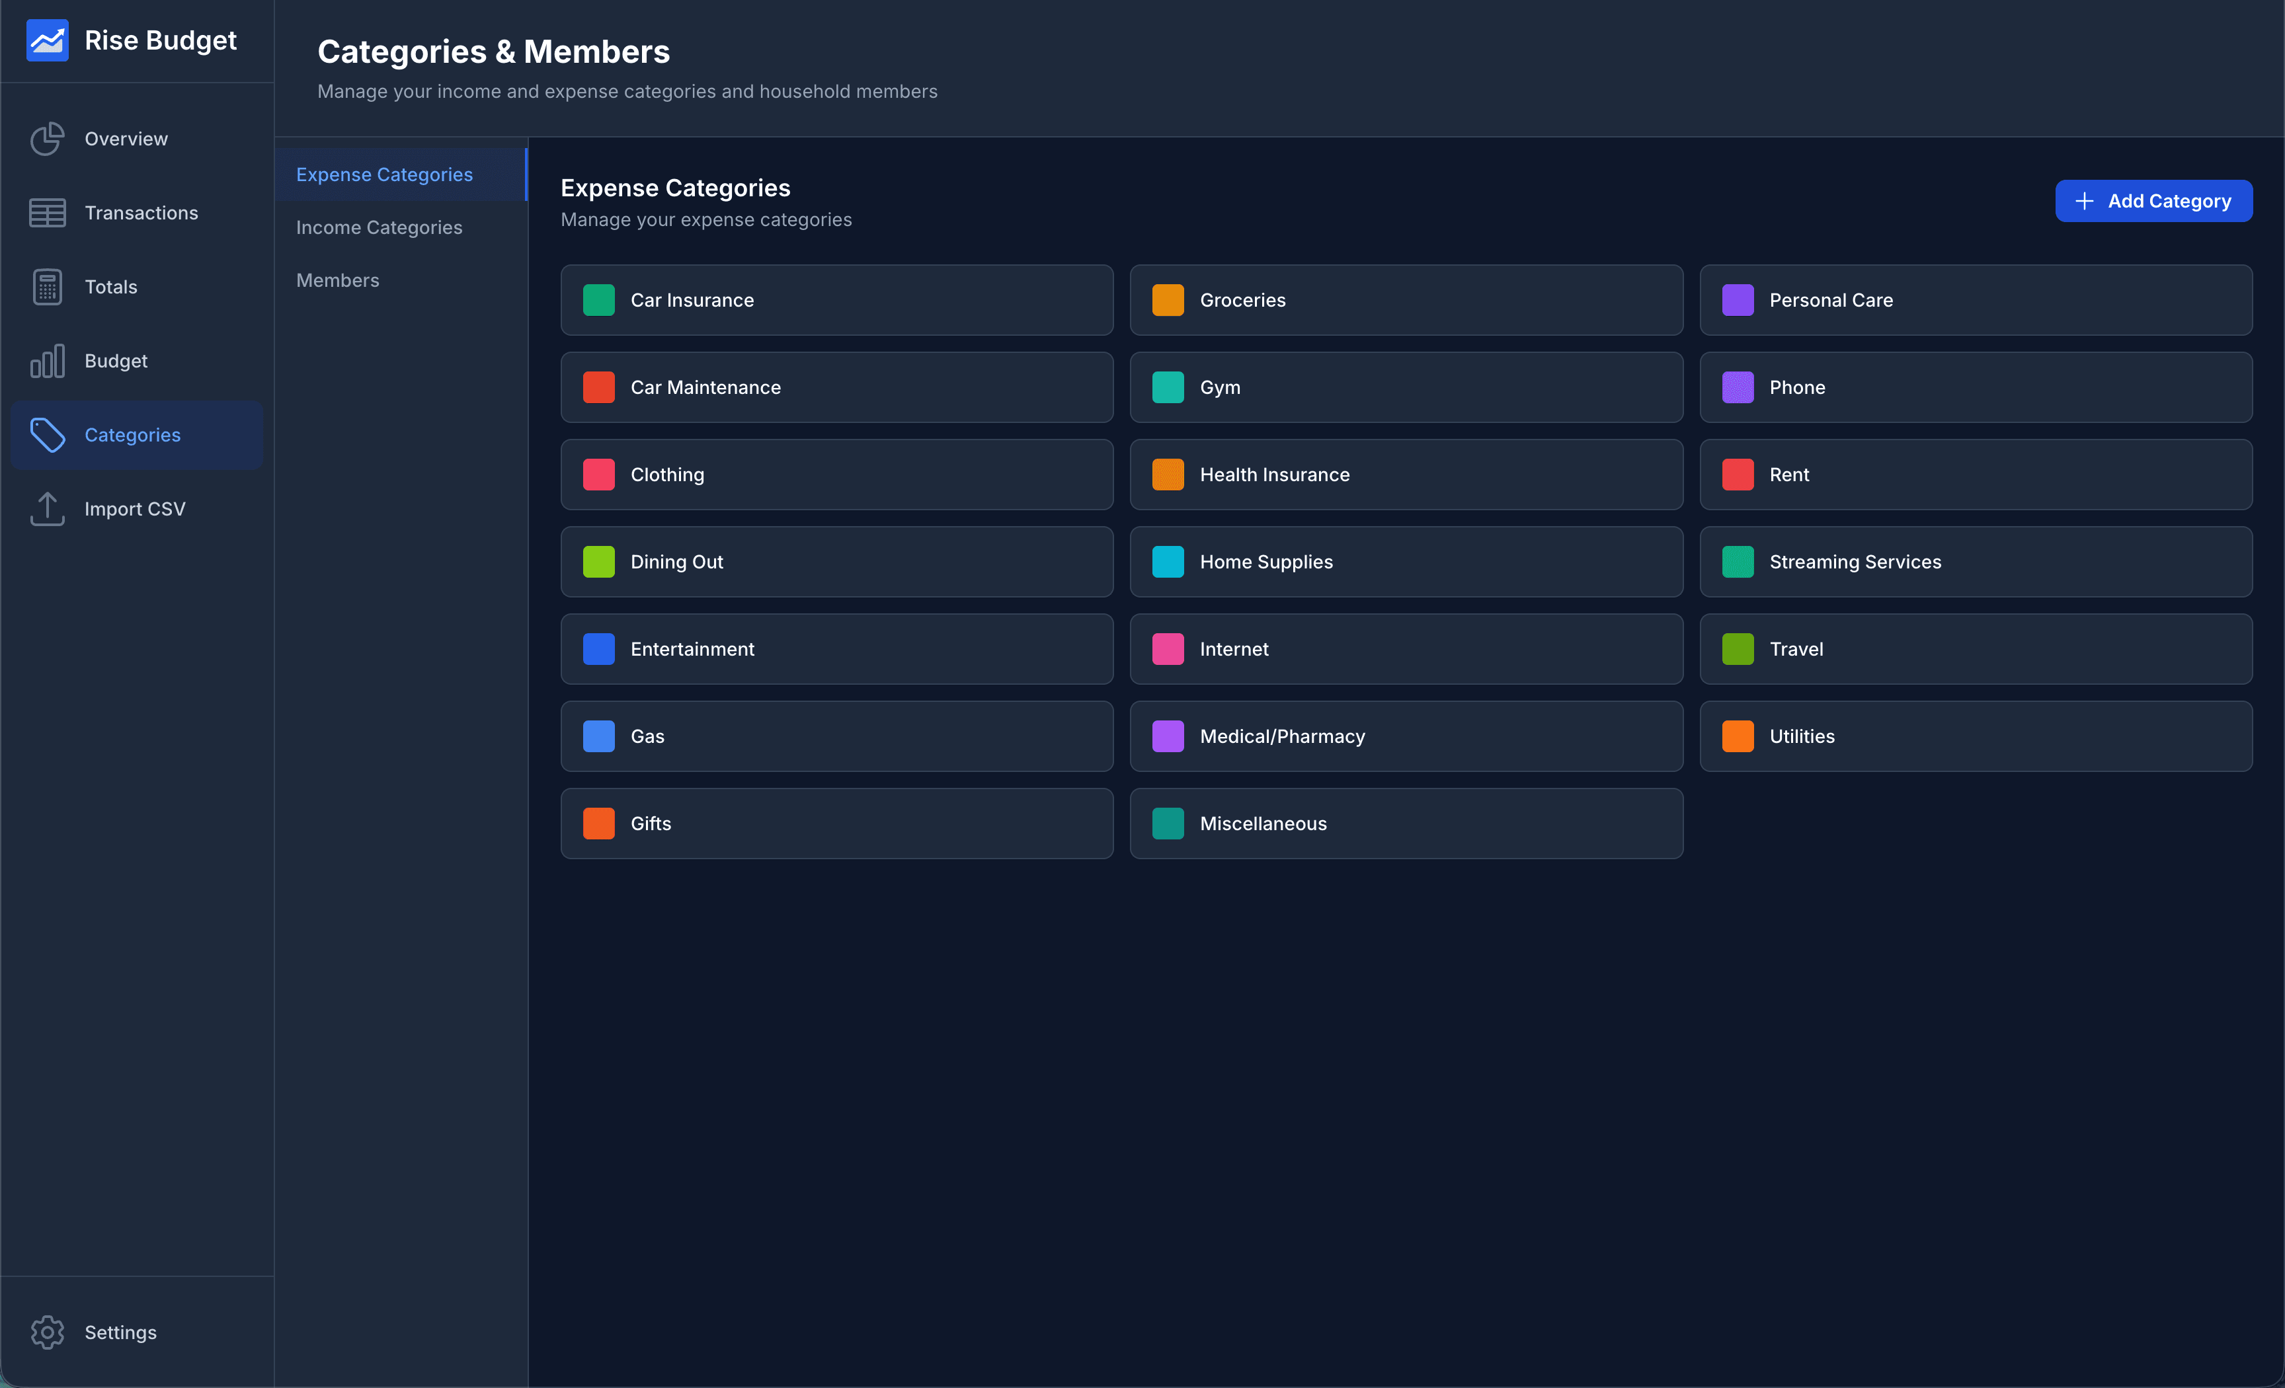
Task: Select the Categories tag icon
Action: (x=48, y=435)
